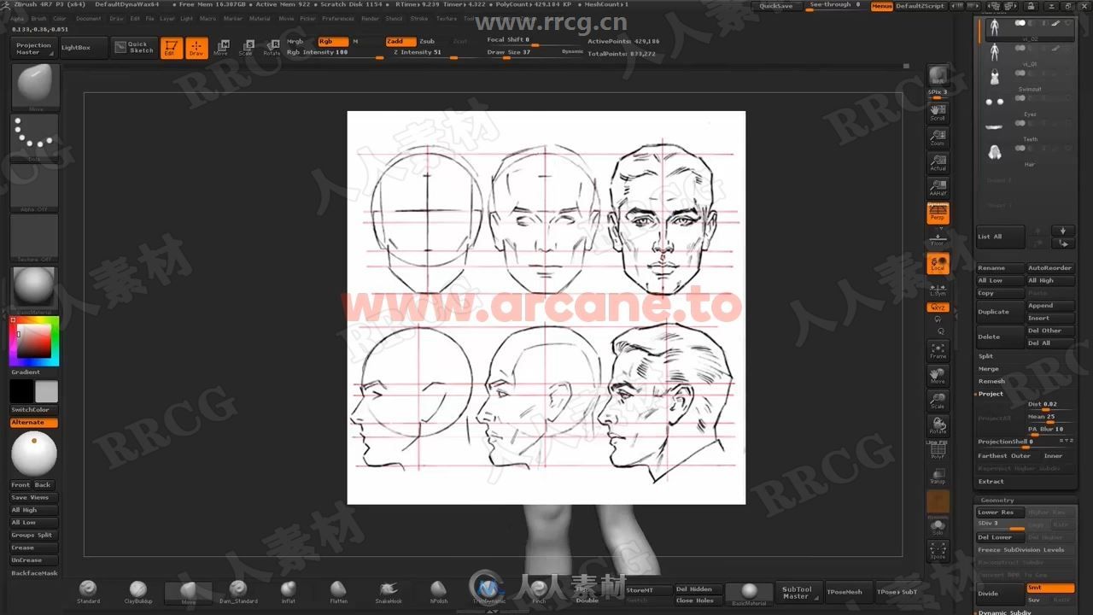Open the Projection Master dropdown button

pyautogui.click(x=34, y=48)
